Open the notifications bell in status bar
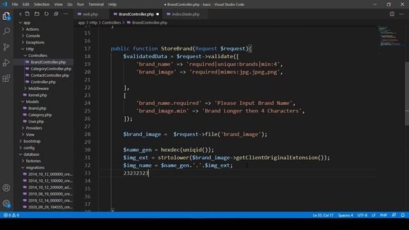The width and height of the screenshot is (409, 230). click(x=403, y=215)
